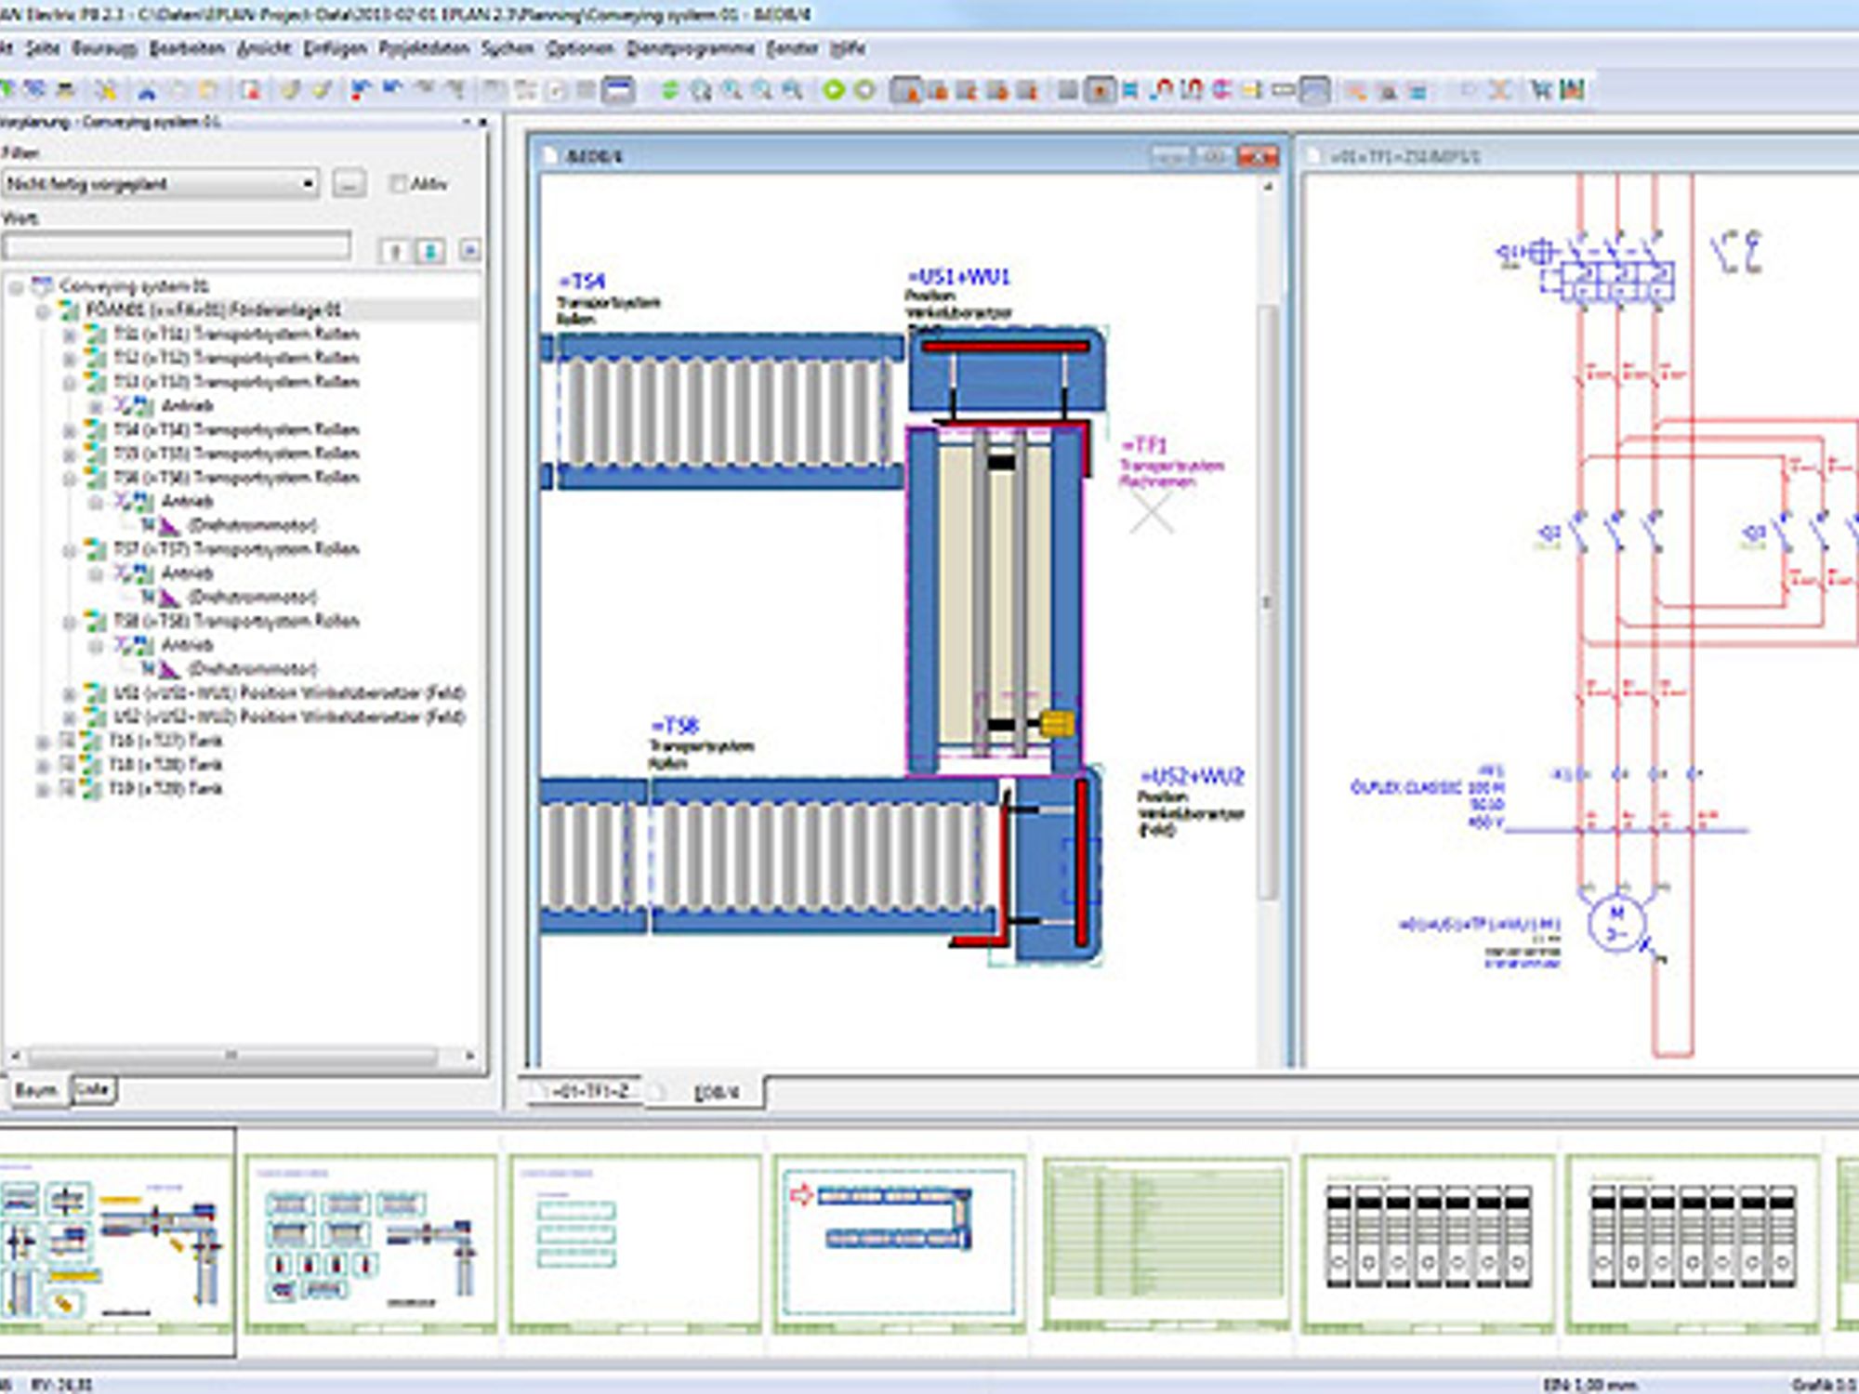The width and height of the screenshot is (1859, 1394).
Task: Select the Baum tab
Action: tap(36, 1089)
